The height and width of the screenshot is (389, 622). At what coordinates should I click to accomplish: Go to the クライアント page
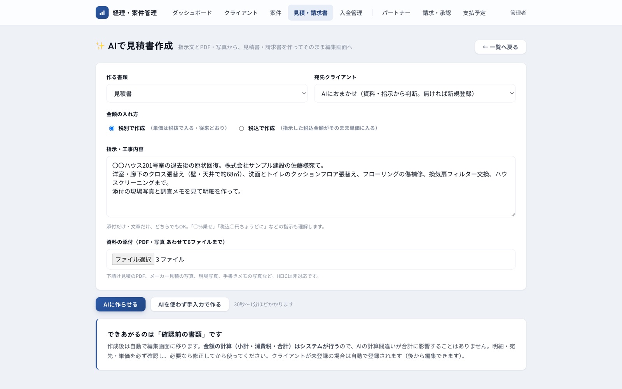point(241,13)
